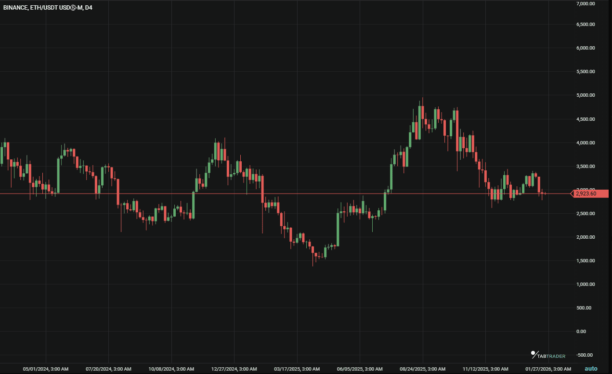The image size is (612, 374).
Task: Click the 4,000.00 price axis label
Action: point(586,143)
